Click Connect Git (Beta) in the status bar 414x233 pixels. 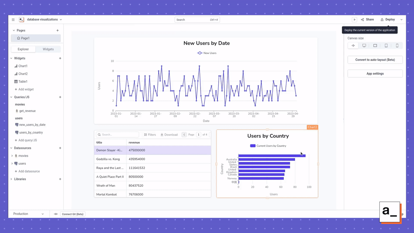pos(72,214)
